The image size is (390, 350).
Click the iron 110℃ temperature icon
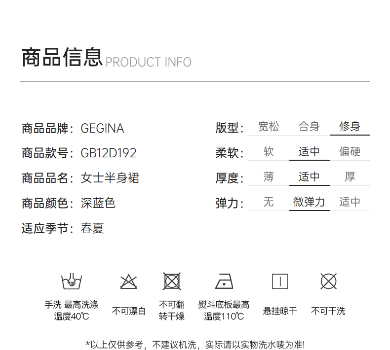pos(224,281)
